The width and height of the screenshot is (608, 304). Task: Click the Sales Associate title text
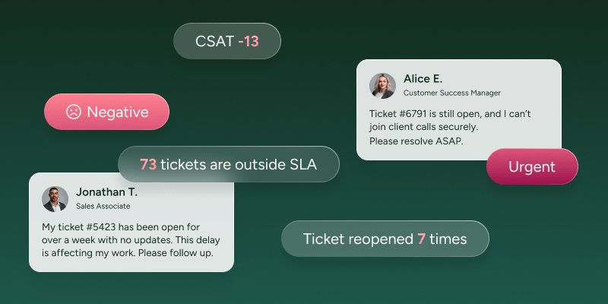coord(103,206)
